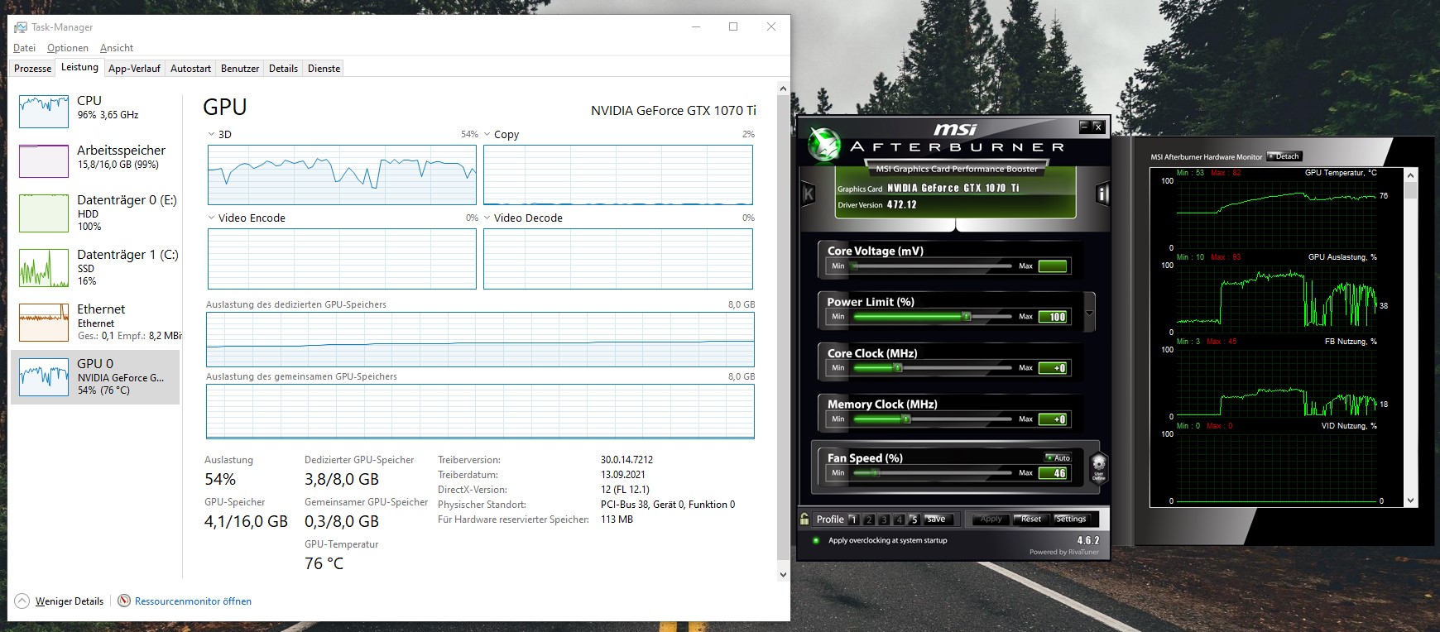Click the Core Clock slider handle

point(898,368)
